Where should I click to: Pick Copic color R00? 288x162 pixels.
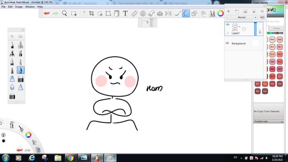click(x=272, y=39)
